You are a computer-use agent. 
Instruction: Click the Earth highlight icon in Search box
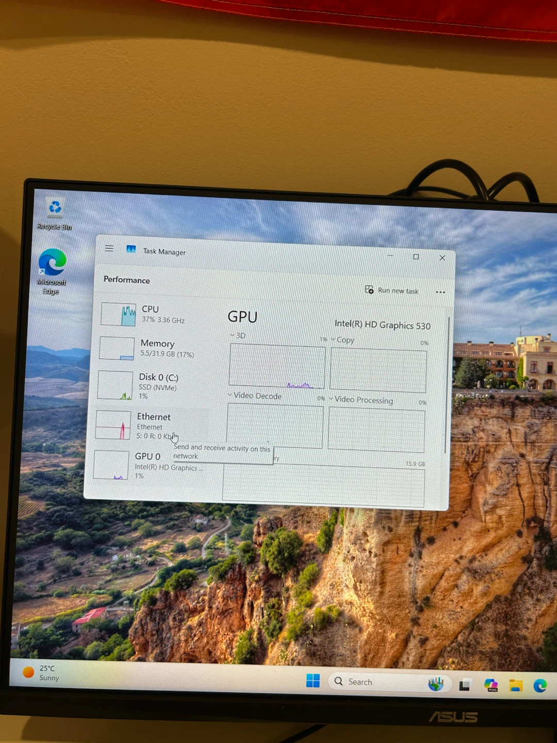point(436,684)
